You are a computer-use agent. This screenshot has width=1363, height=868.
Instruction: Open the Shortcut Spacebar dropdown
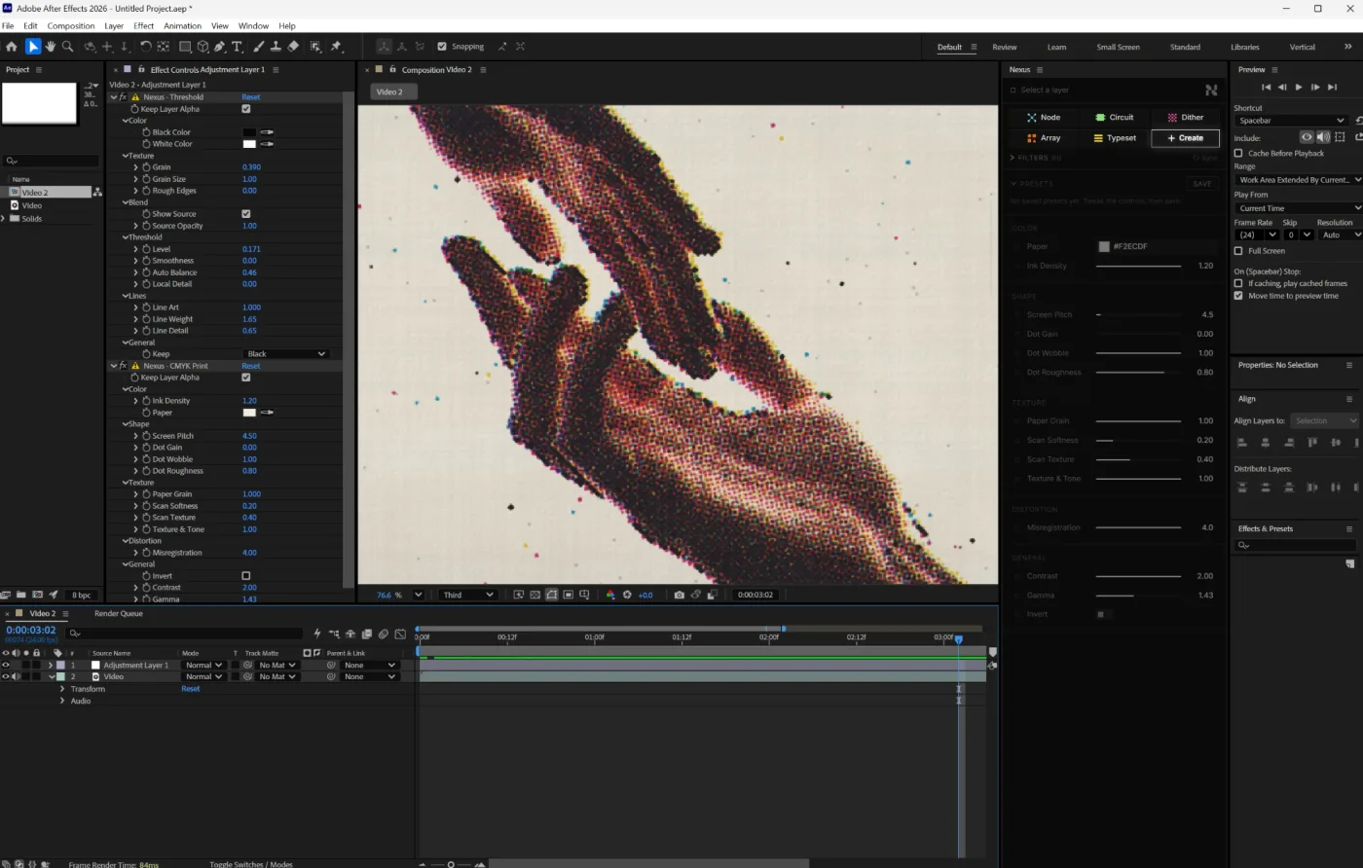(1292, 121)
